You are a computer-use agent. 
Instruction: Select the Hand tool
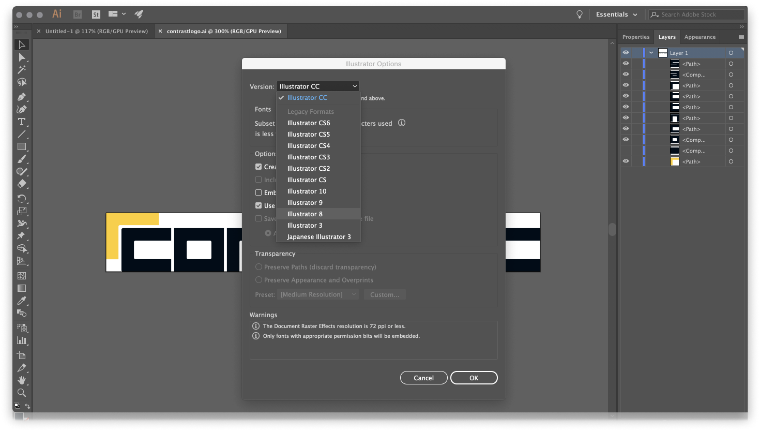tap(22, 380)
